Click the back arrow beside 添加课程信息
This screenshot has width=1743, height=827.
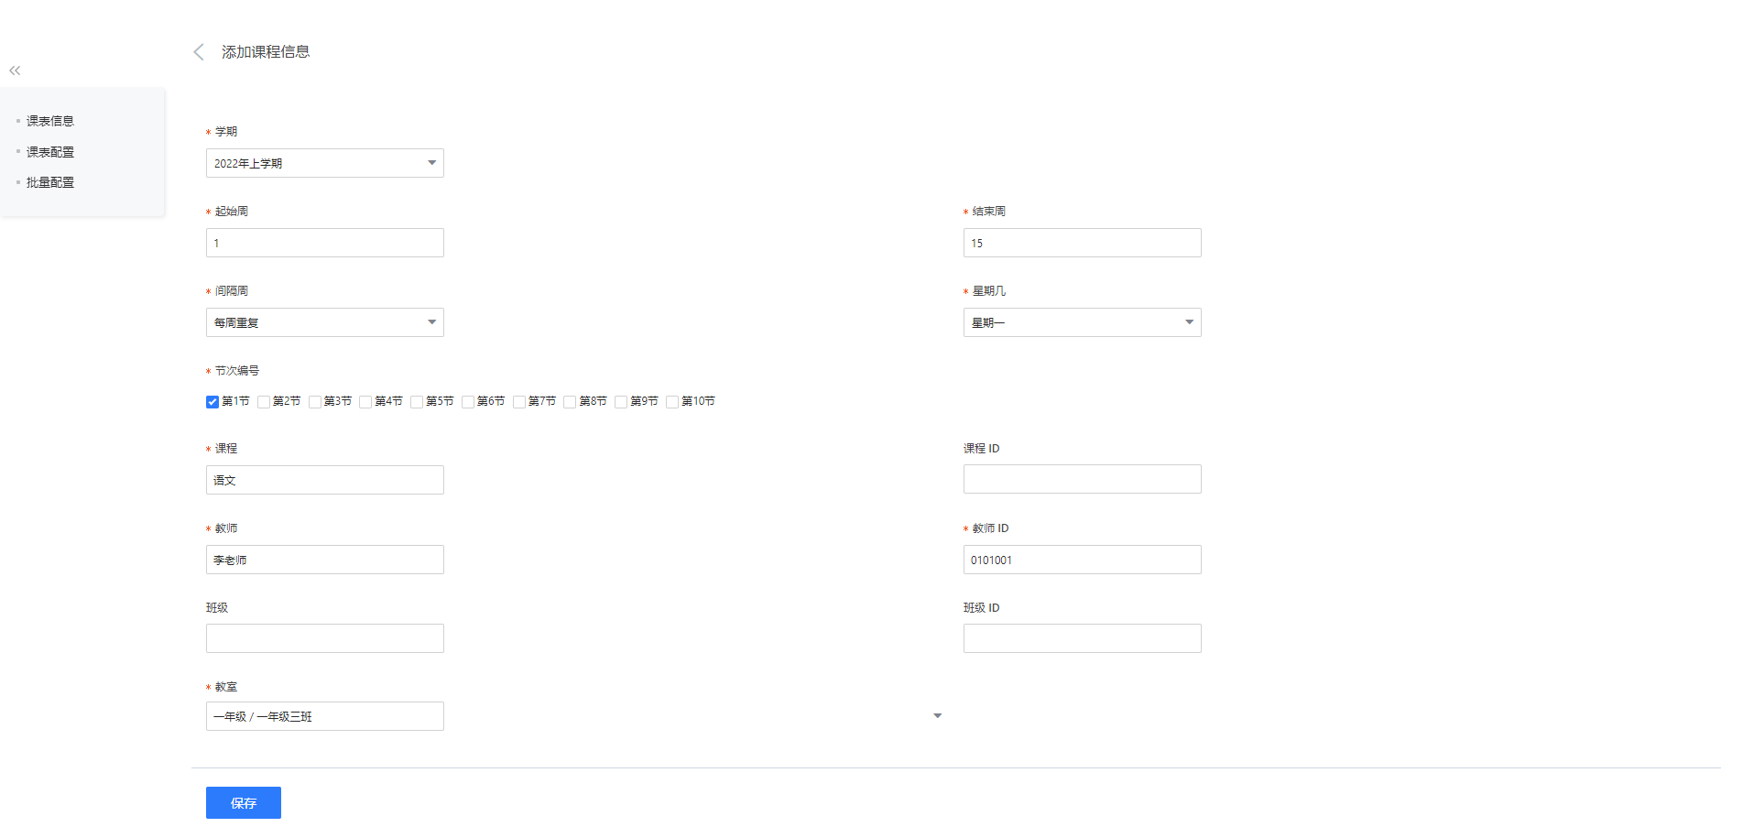199,52
